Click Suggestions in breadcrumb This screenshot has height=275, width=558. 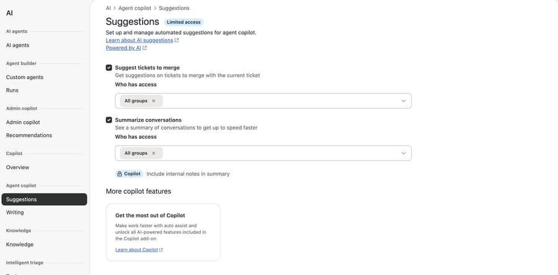tap(174, 8)
